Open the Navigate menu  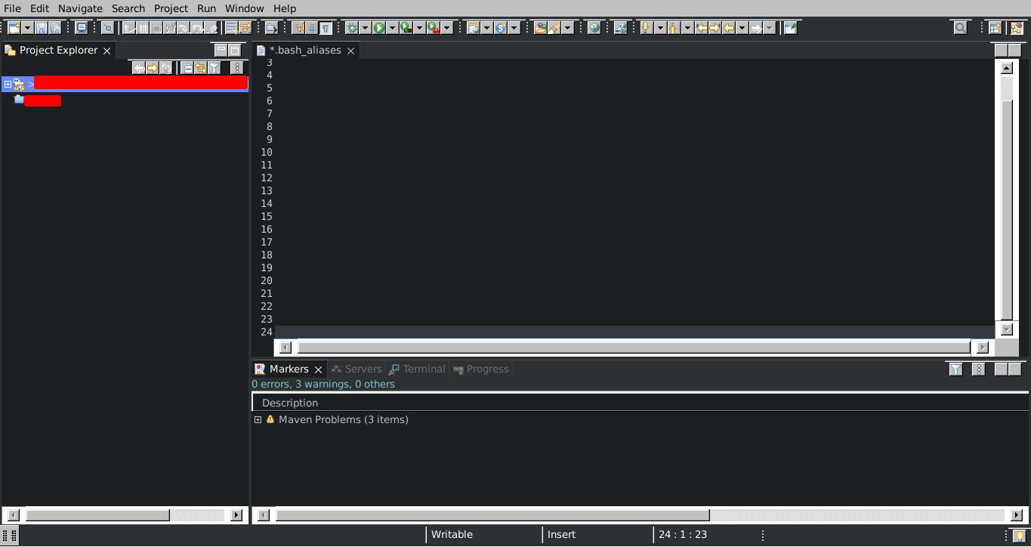(80, 8)
